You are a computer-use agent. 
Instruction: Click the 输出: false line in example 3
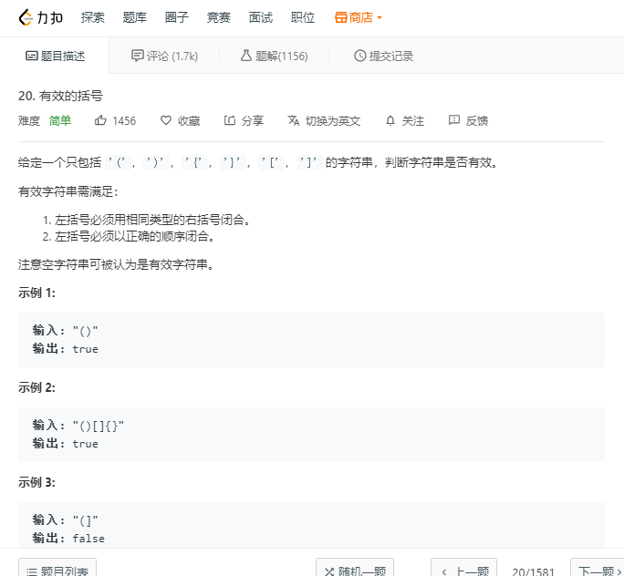68,539
